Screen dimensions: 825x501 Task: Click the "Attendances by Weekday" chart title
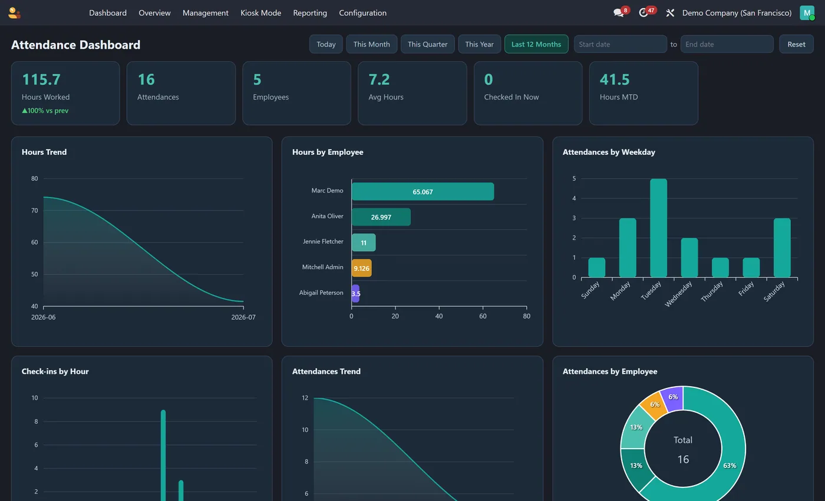tap(609, 152)
